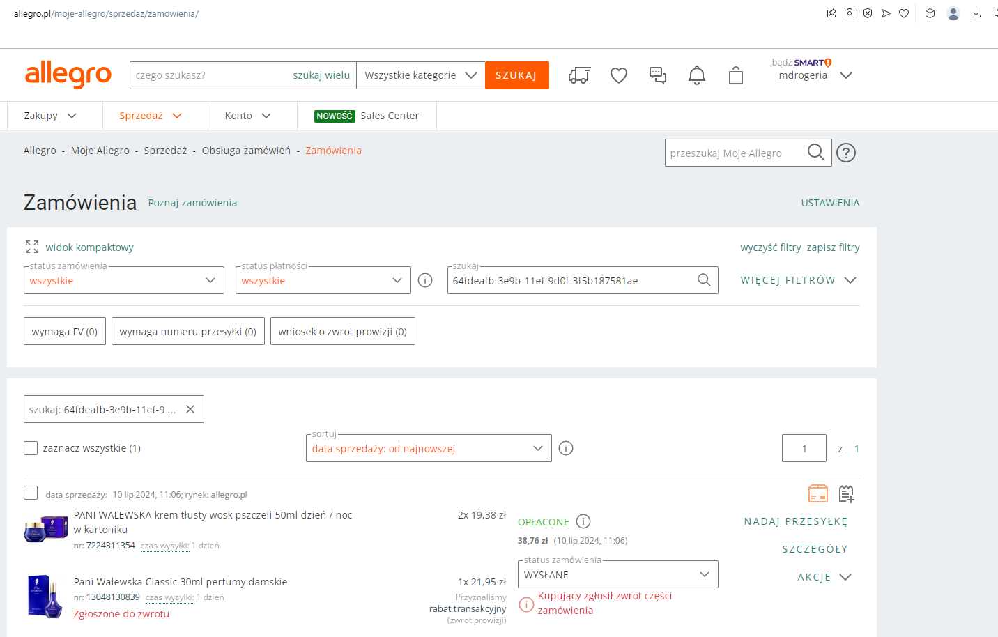
Task: Expand 'WIĘCEJ FILTRÓW' options
Action: (x=798, y=280)
